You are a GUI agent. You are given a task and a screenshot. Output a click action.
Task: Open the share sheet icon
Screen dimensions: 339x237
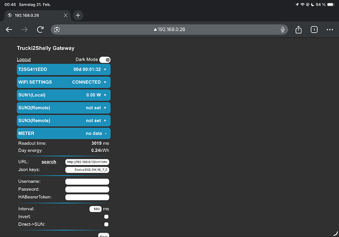coord(299,30)
